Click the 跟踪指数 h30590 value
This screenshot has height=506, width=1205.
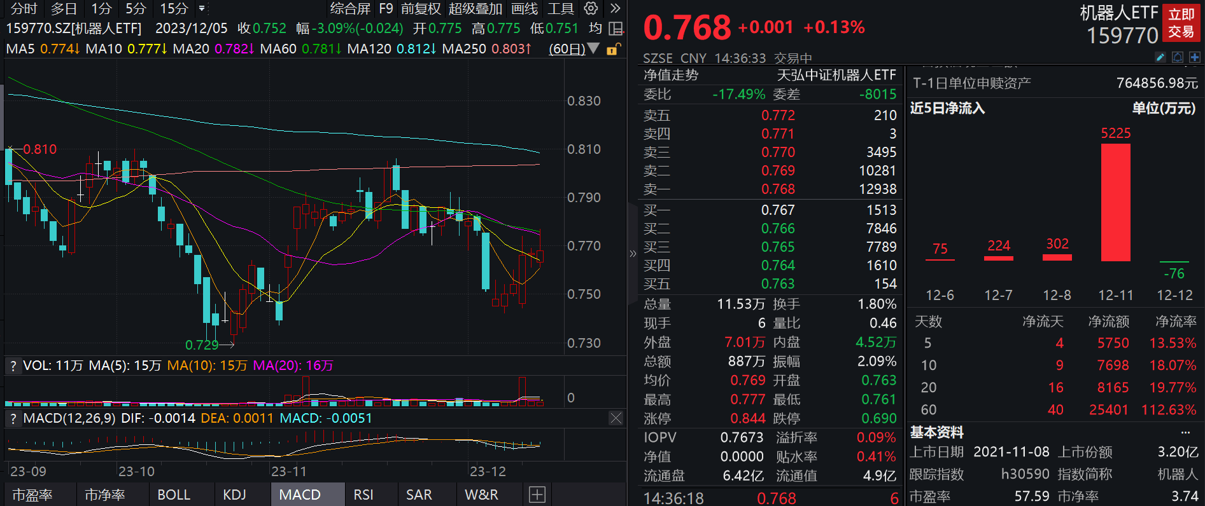click(x=1025, y=474)
